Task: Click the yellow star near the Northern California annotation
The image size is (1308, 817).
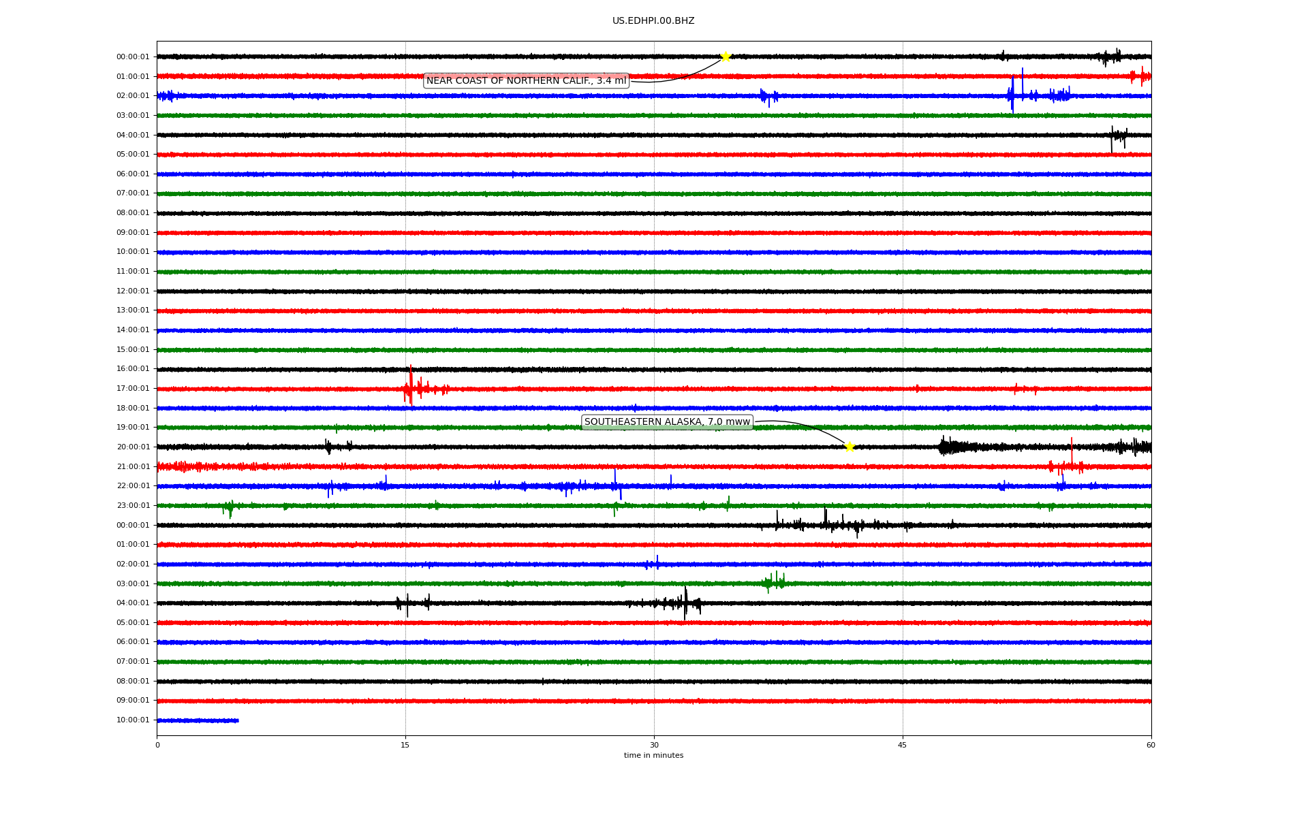Action: pos(726,57)
